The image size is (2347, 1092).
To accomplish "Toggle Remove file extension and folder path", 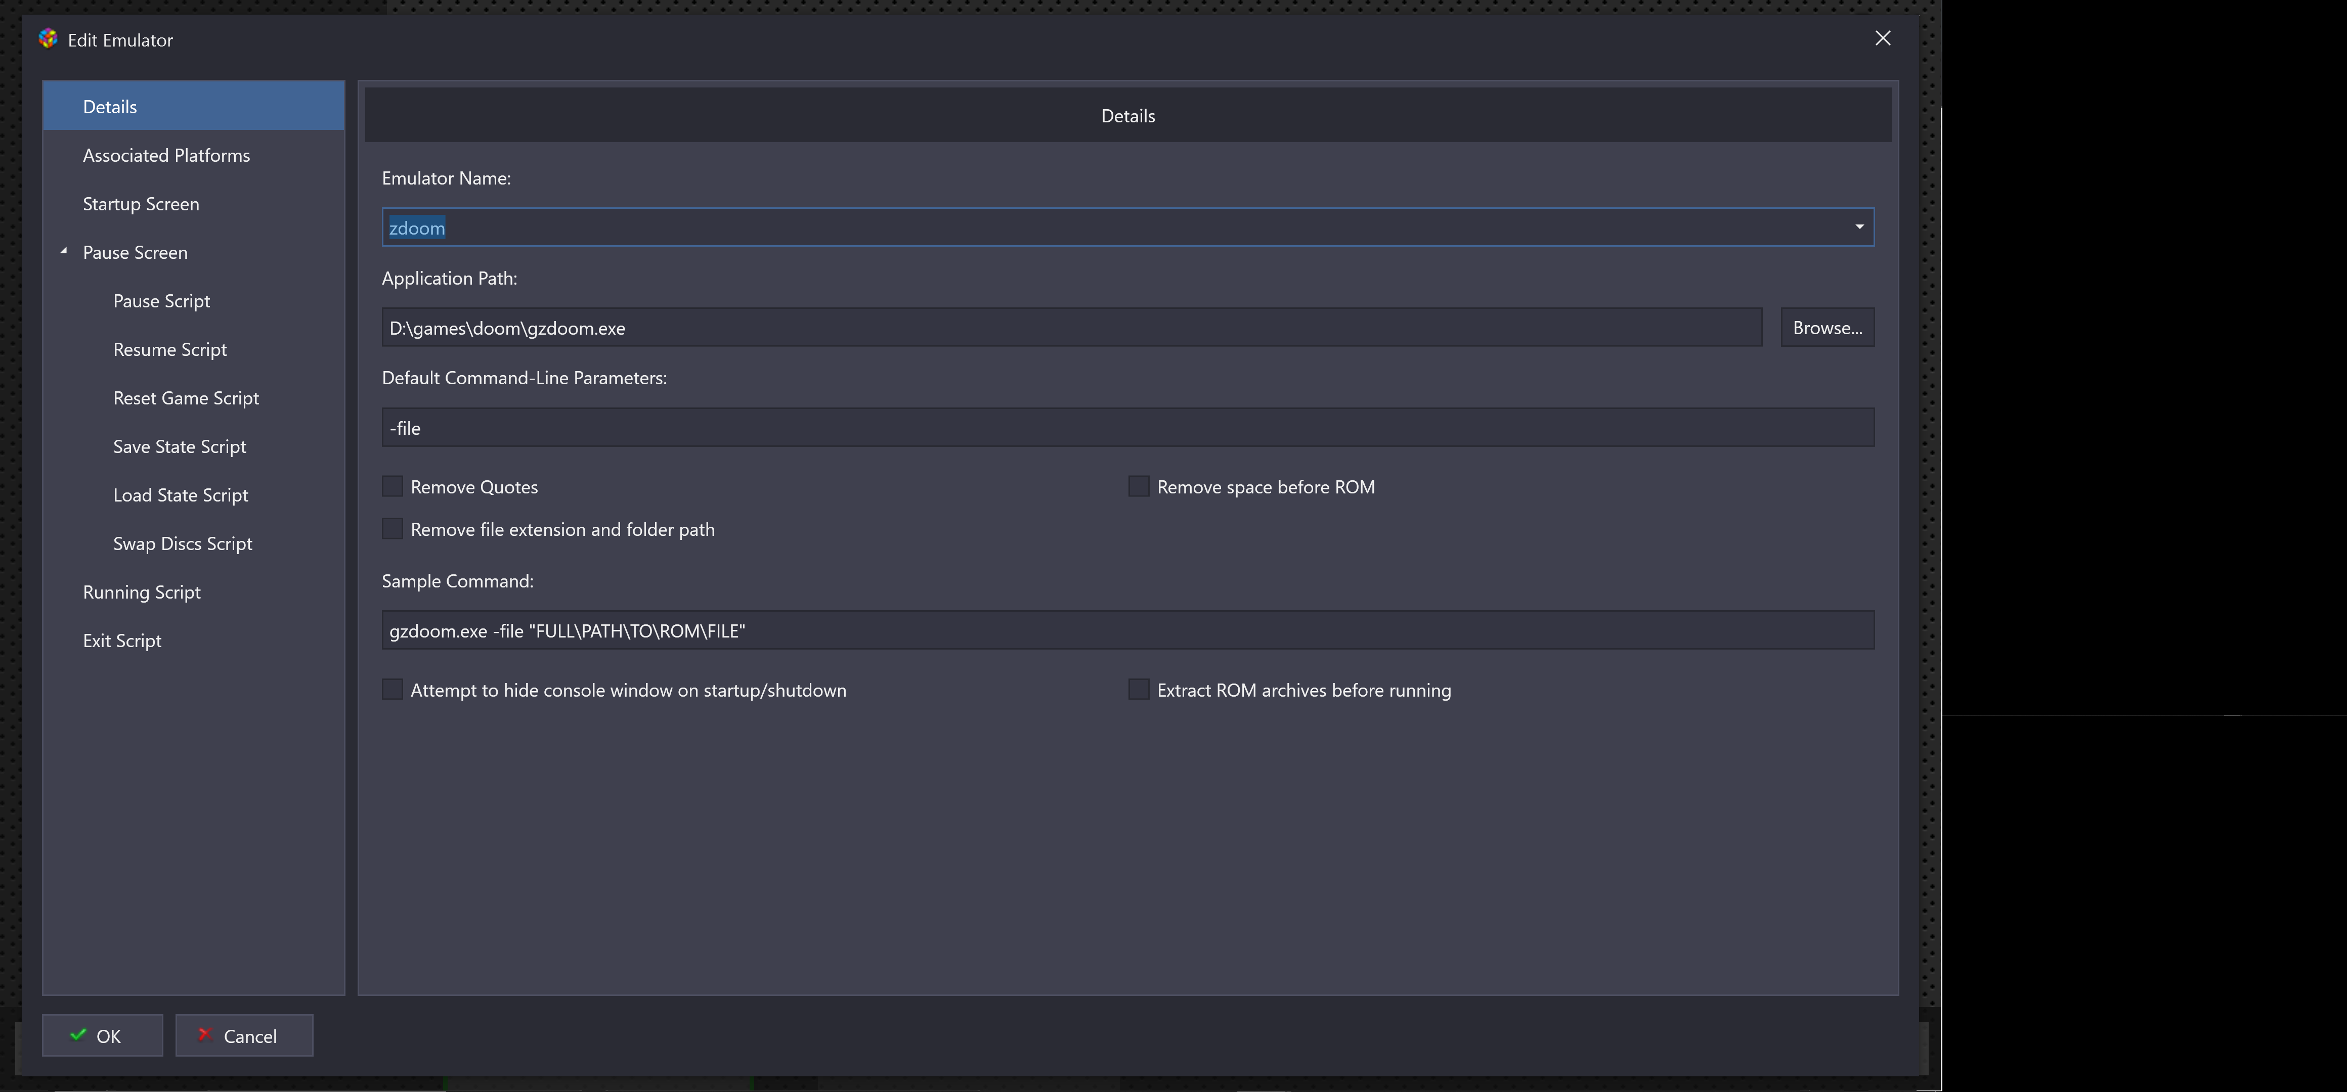I will [x=392, y=528].
